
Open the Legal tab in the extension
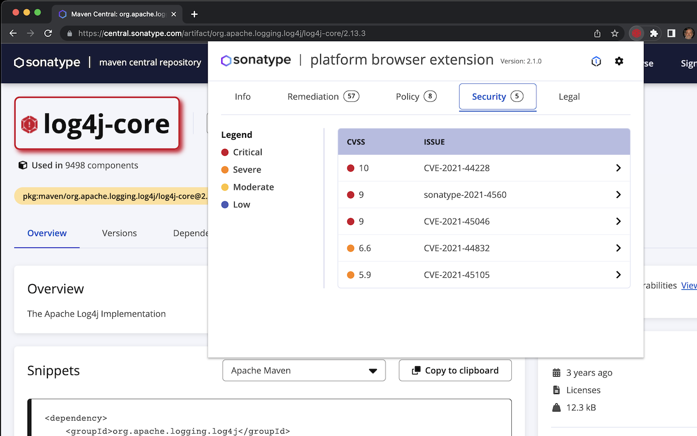pyautogui.click(x=569, y=96)
